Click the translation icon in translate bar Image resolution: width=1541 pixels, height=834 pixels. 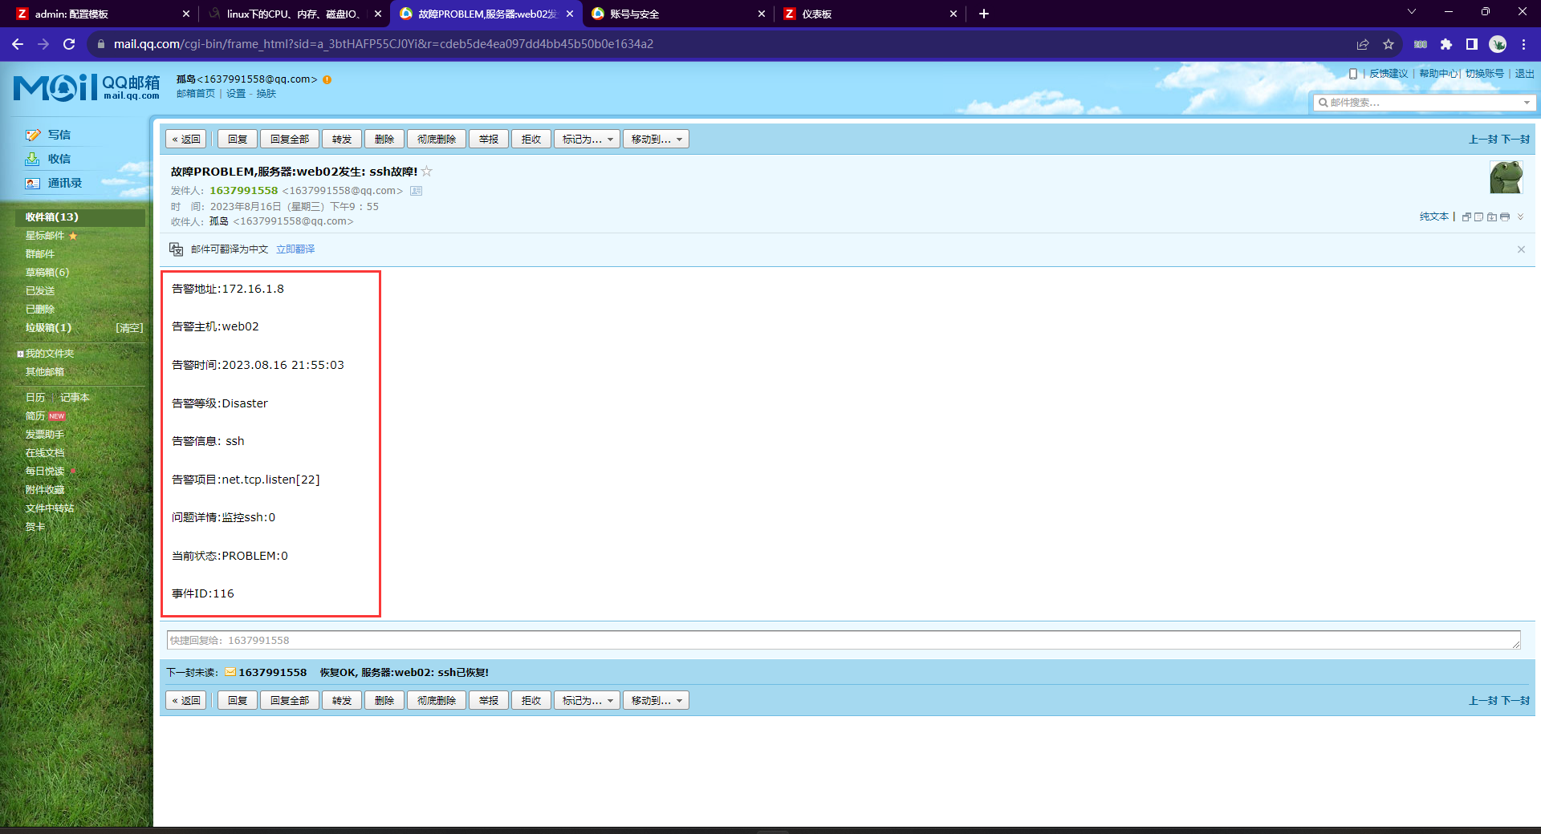point(177,249)
